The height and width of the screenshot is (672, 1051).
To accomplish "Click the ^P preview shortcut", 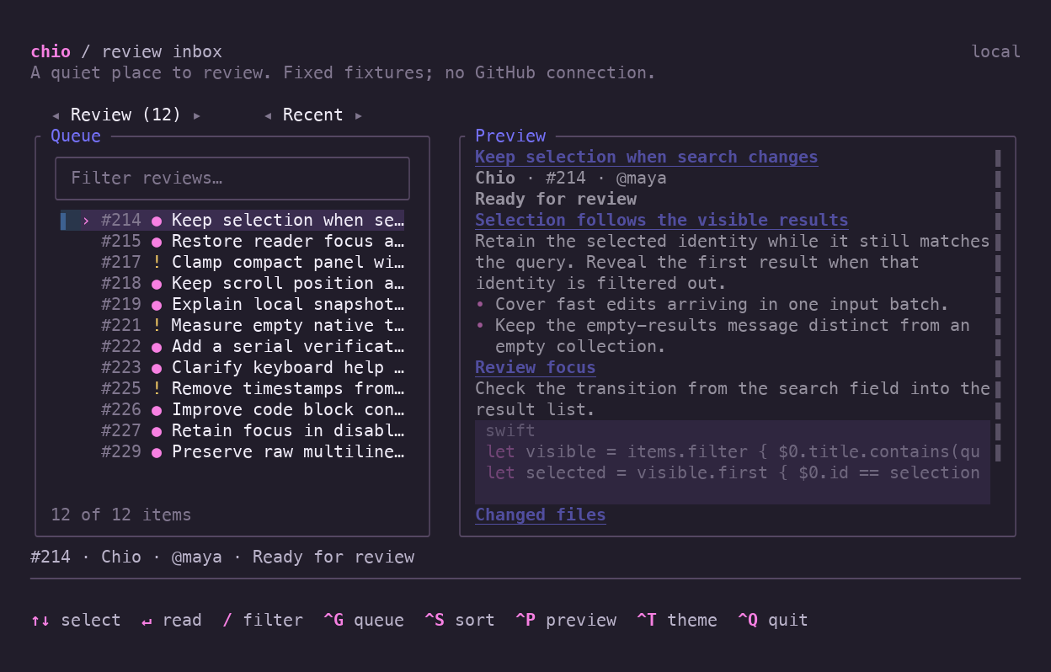I will click(x=566, y=621).
